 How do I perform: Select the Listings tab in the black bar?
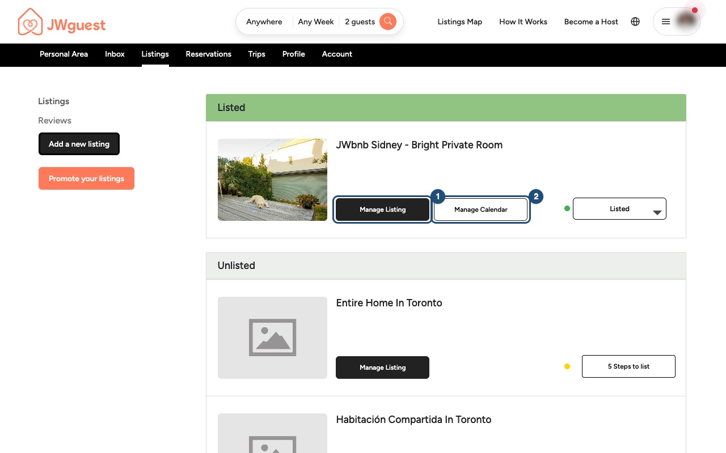pos(155,54)
